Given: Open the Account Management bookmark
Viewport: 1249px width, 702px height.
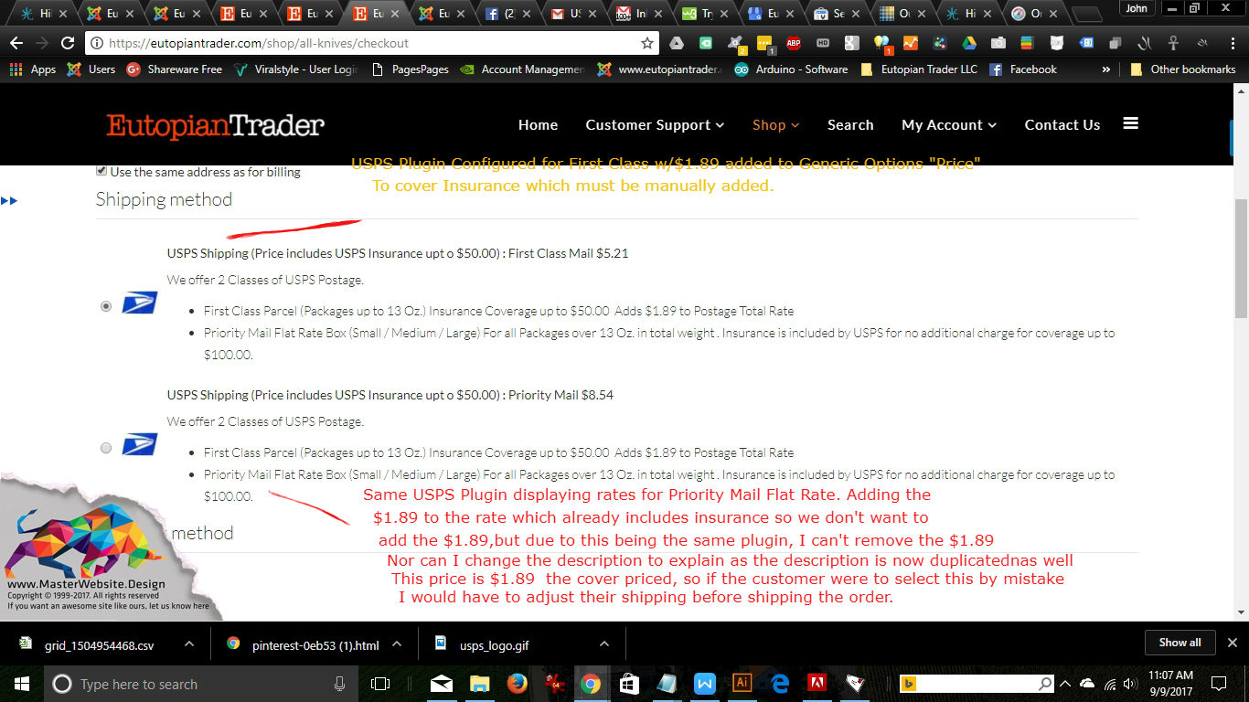Looking at the screenshot, I should coord(523,69).
